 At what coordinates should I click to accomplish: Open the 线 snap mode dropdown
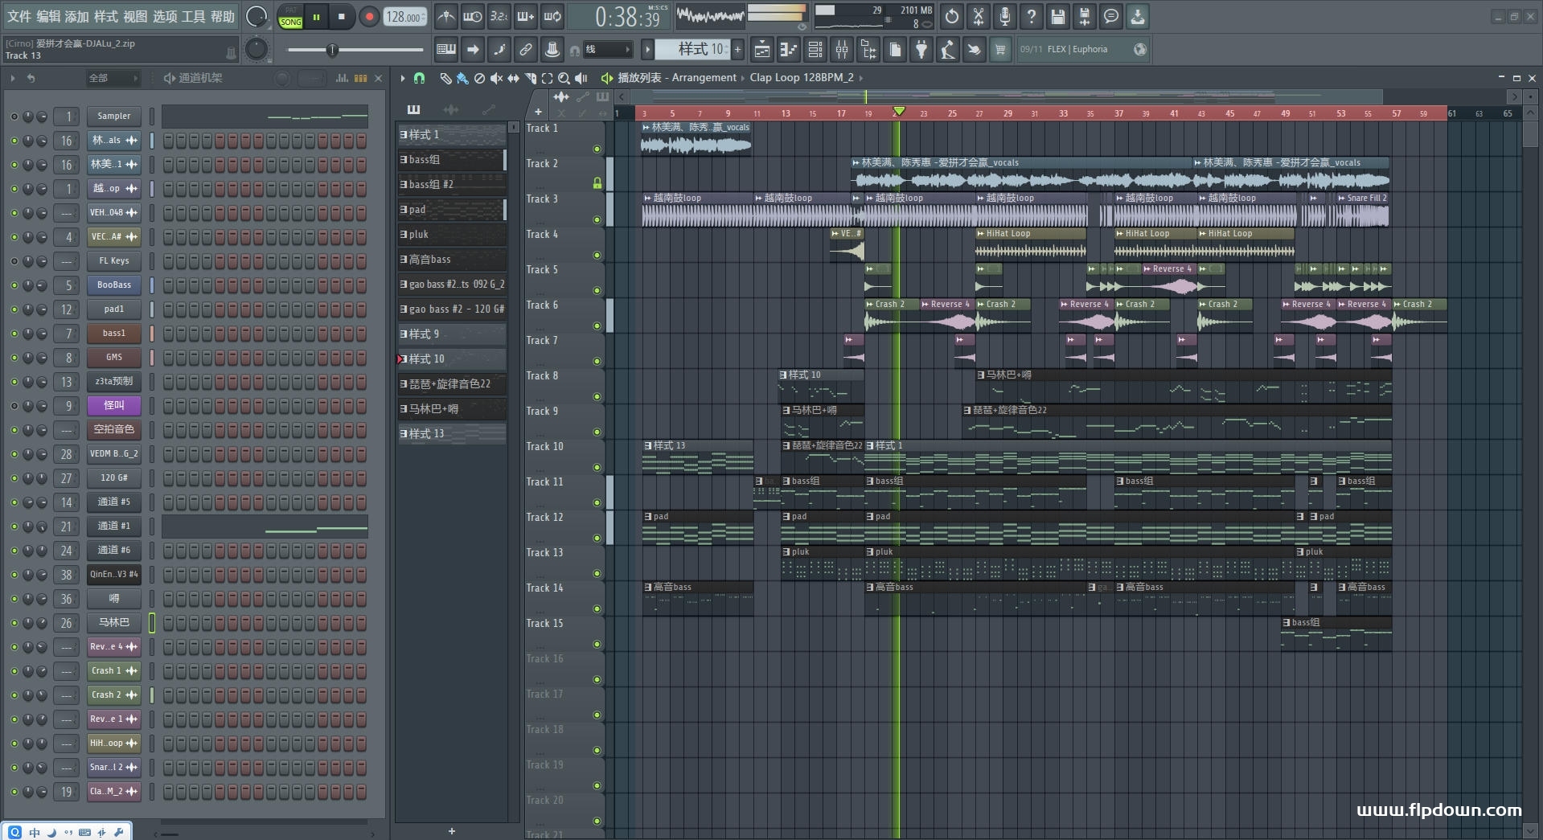[608, 50]
